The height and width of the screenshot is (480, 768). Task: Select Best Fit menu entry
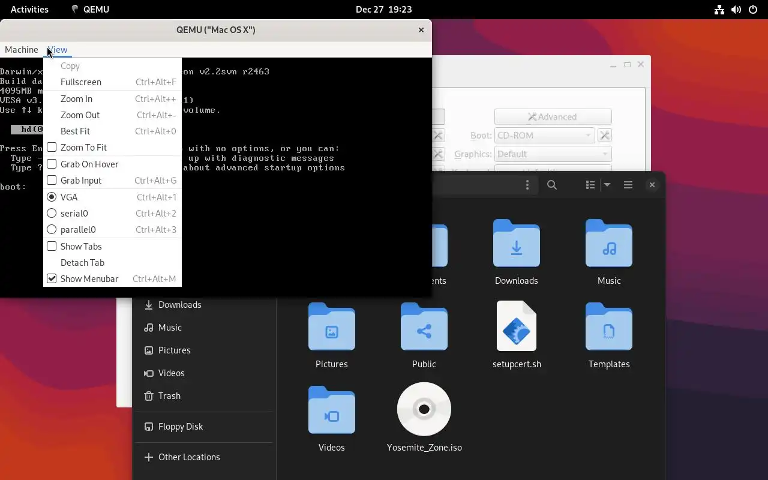112,131
